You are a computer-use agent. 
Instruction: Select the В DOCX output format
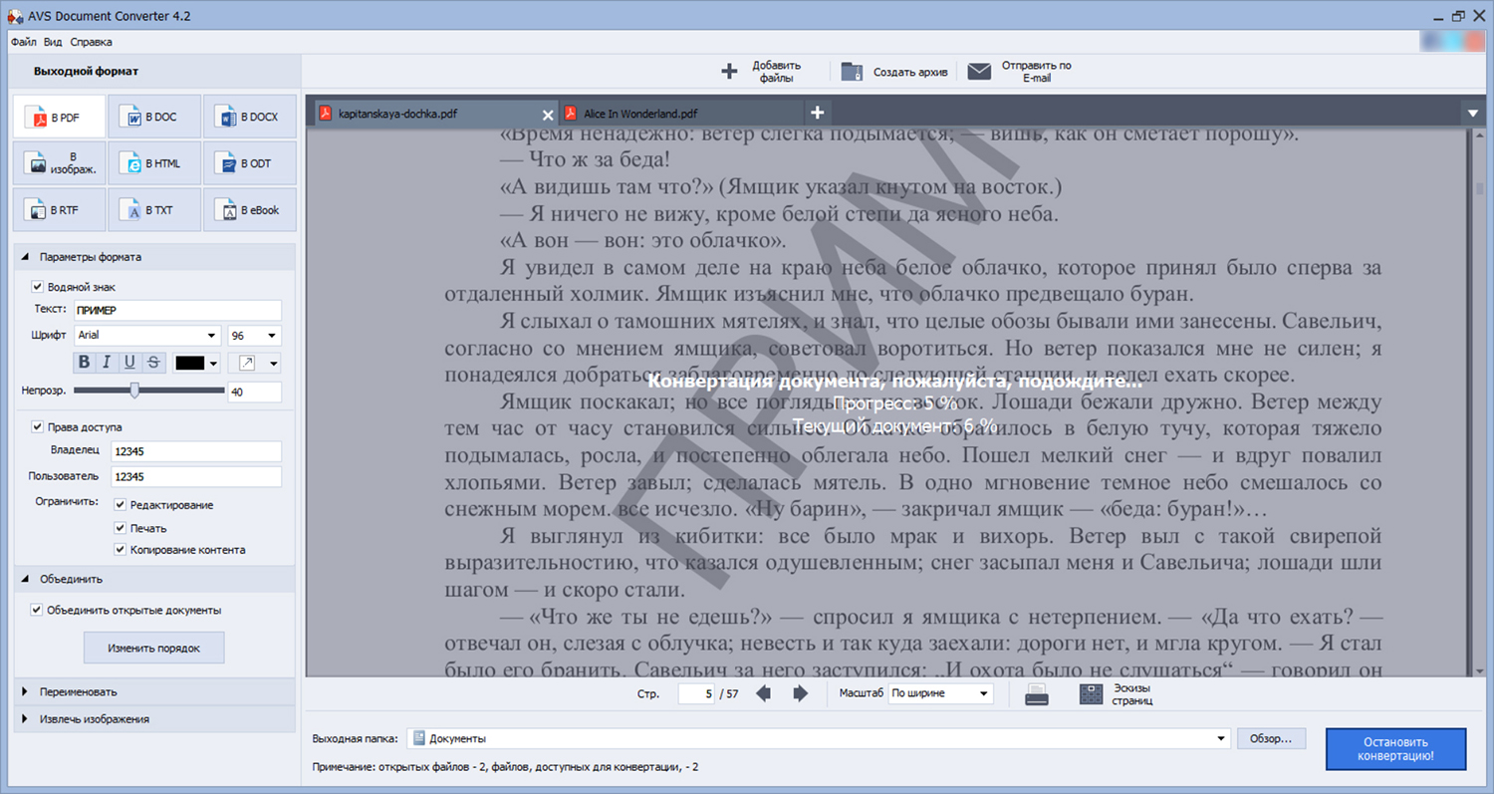250,117
